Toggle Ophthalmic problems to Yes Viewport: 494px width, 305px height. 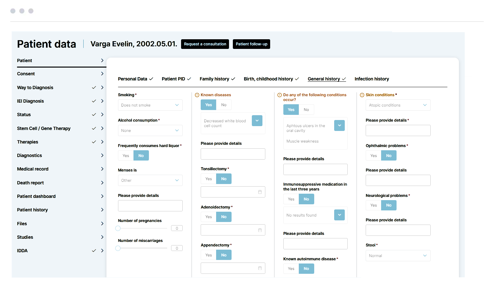click(x=373, y=156)
